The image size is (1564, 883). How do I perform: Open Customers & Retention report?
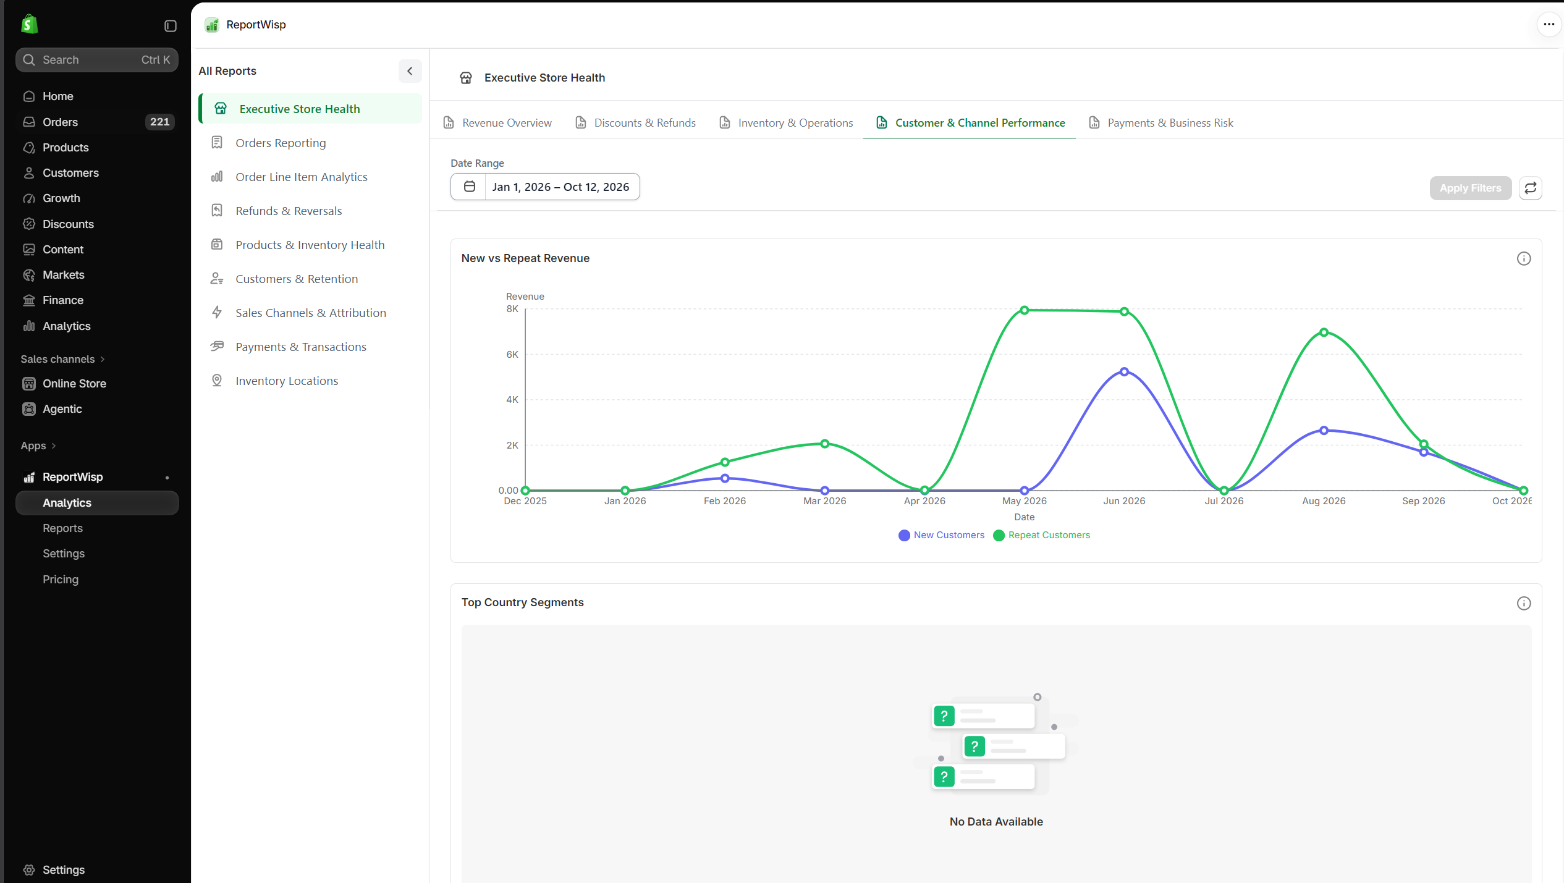tap(310, 279)
